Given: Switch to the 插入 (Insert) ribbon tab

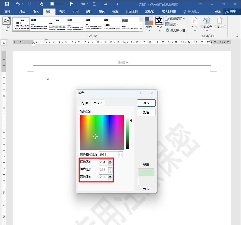Looking at the screenshot, I should coord(35,11).
